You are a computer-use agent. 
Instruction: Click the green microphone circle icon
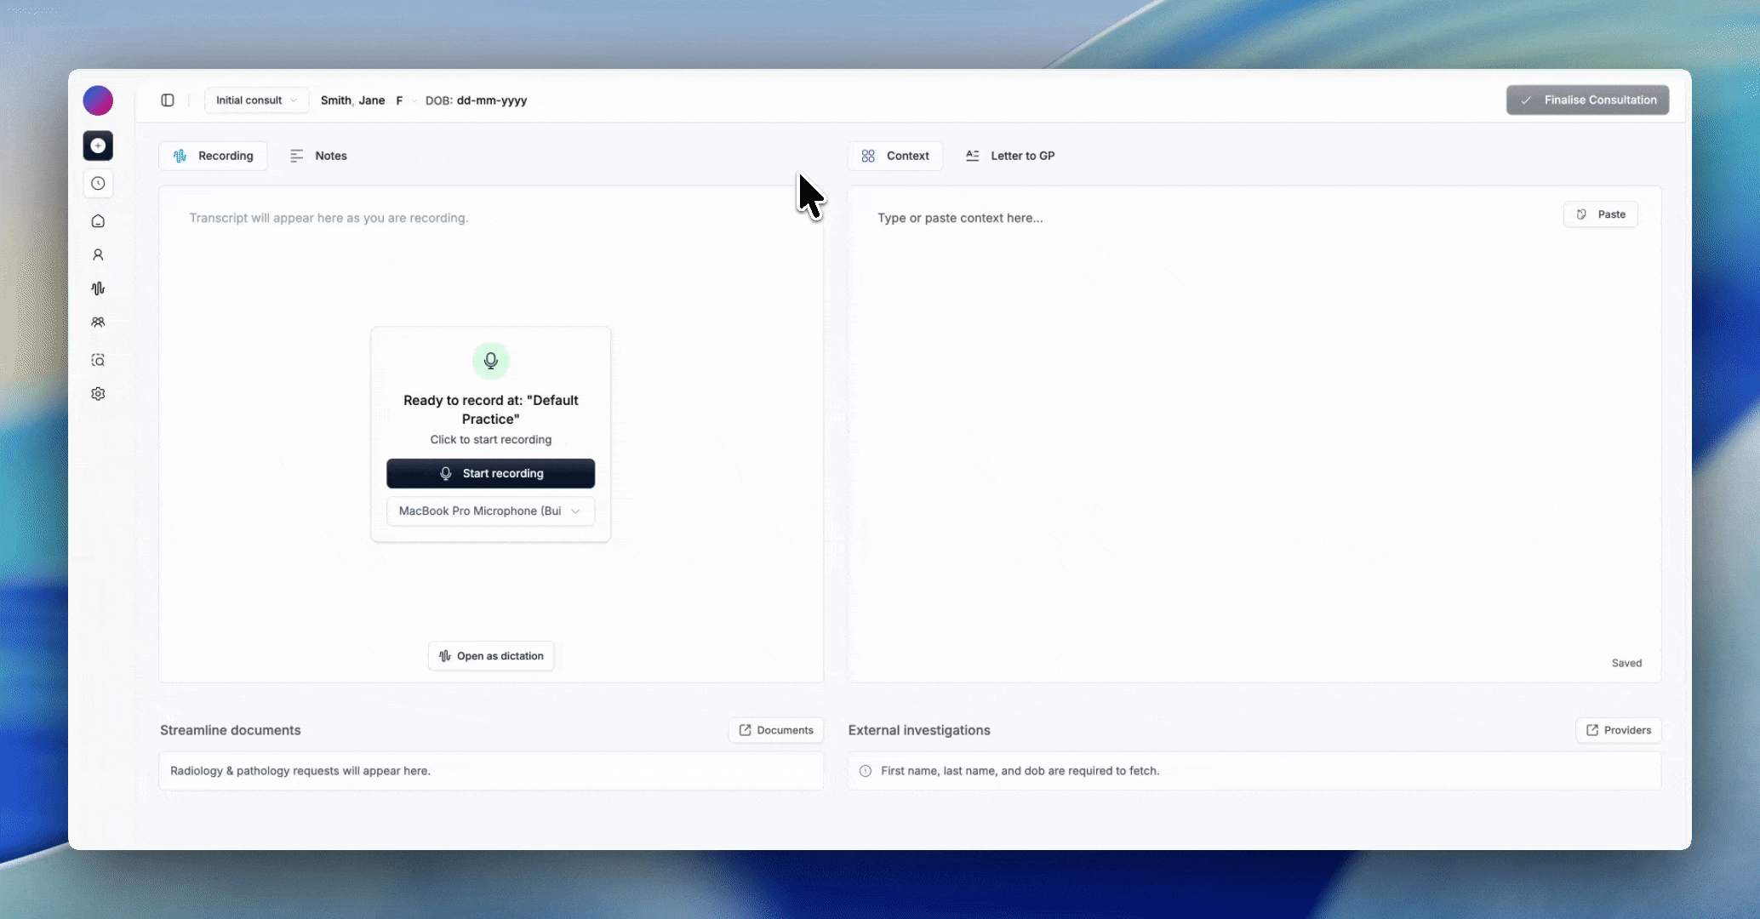491,361
